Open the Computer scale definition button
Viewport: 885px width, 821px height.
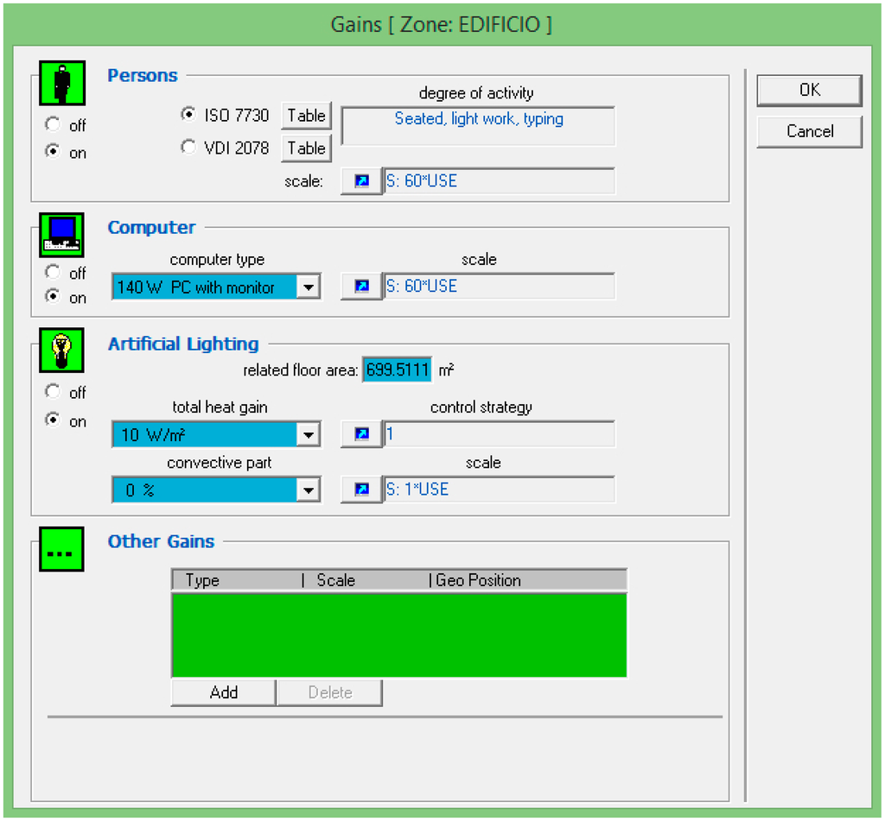pyautogui.click(x=361, y=287)
